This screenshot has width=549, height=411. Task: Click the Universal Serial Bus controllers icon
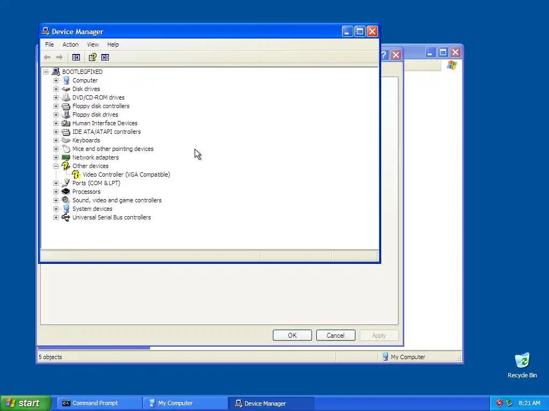click(66, 217)
